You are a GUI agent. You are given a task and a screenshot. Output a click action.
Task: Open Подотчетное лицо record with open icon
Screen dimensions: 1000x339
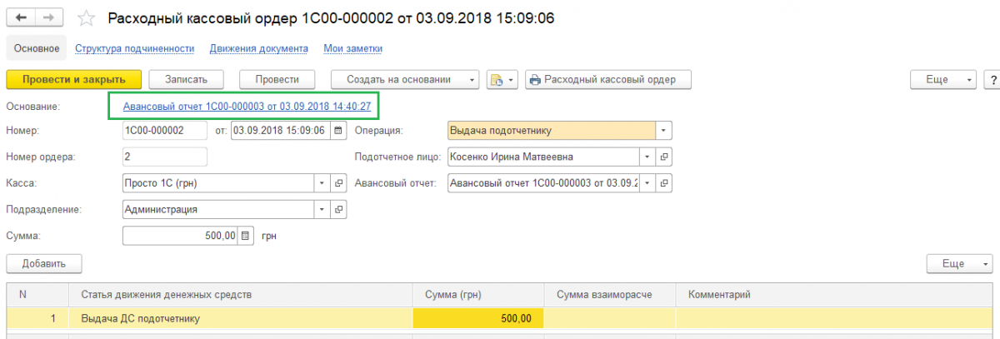point(664,157)
